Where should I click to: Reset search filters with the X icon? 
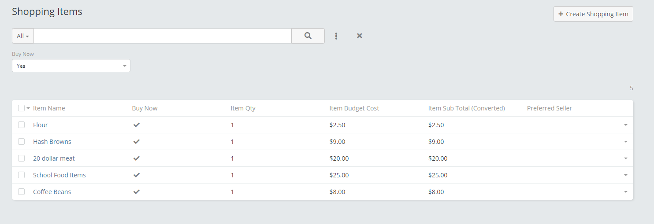(360, 36)
